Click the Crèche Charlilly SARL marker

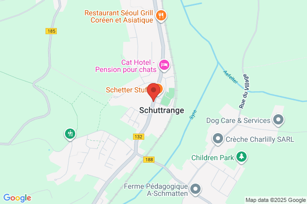(x=218, y=139)
